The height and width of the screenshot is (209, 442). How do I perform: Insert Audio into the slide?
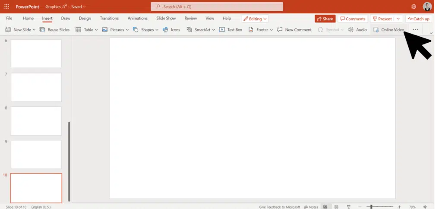[357, 30]
